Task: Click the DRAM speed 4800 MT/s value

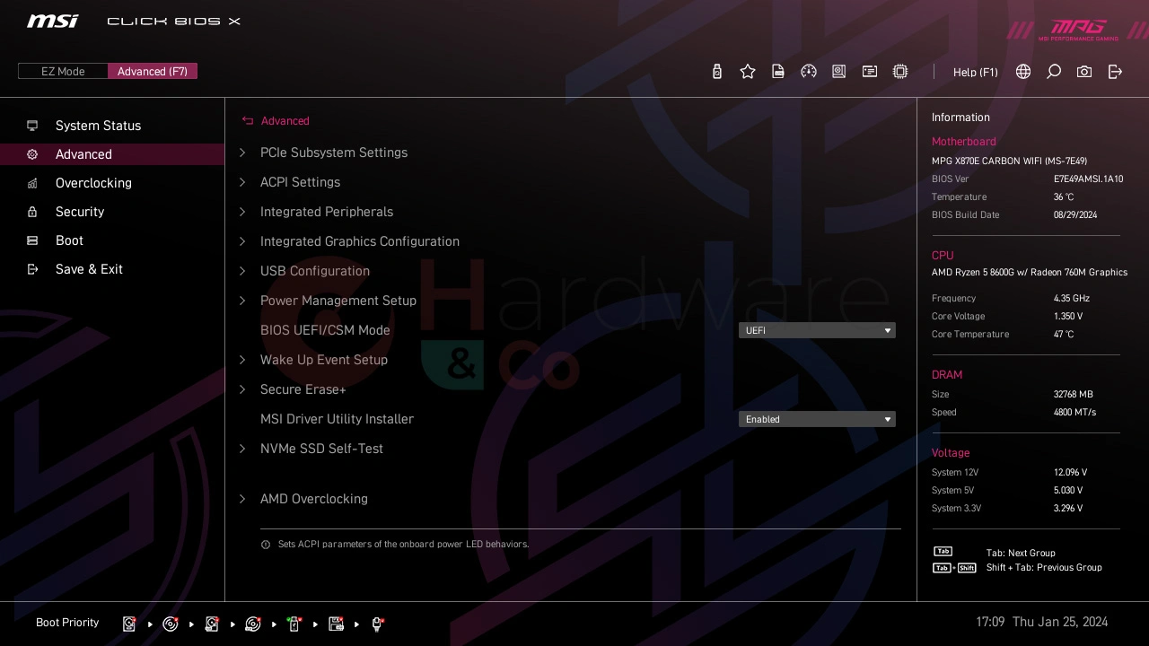Action: pos(1074,413)
